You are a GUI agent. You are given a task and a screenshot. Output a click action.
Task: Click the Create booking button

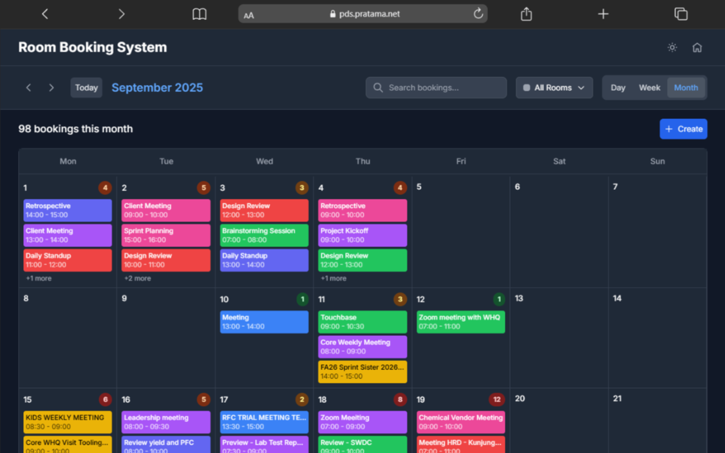pyautogui.click(x=683, y=129)
